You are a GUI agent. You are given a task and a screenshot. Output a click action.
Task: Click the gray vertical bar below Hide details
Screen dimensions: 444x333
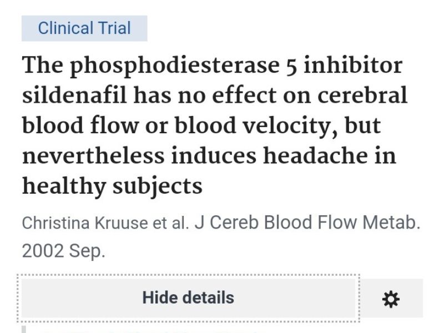click(24, 329)
